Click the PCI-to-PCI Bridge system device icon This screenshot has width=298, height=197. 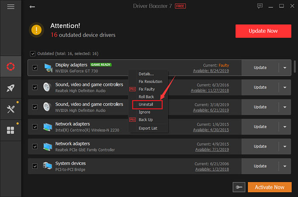pyautogui.click(x=48, y=166)
